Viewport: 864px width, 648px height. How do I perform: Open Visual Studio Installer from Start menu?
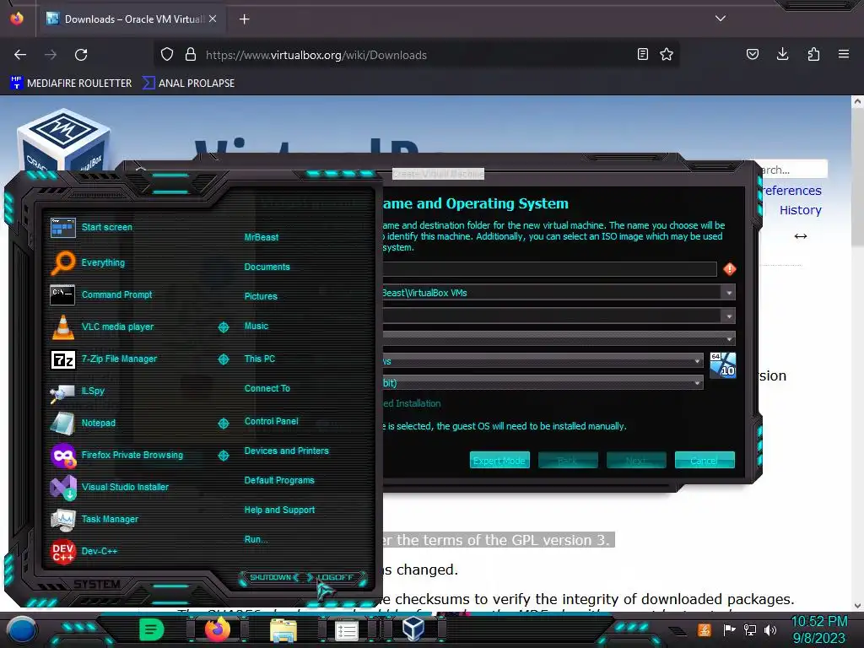coord(62,487)
